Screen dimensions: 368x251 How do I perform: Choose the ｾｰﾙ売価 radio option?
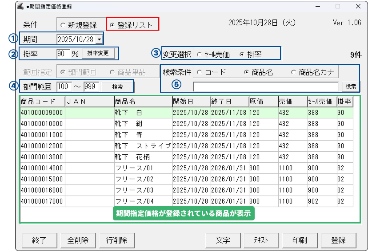pyautogui.click(x=199, y=54)
